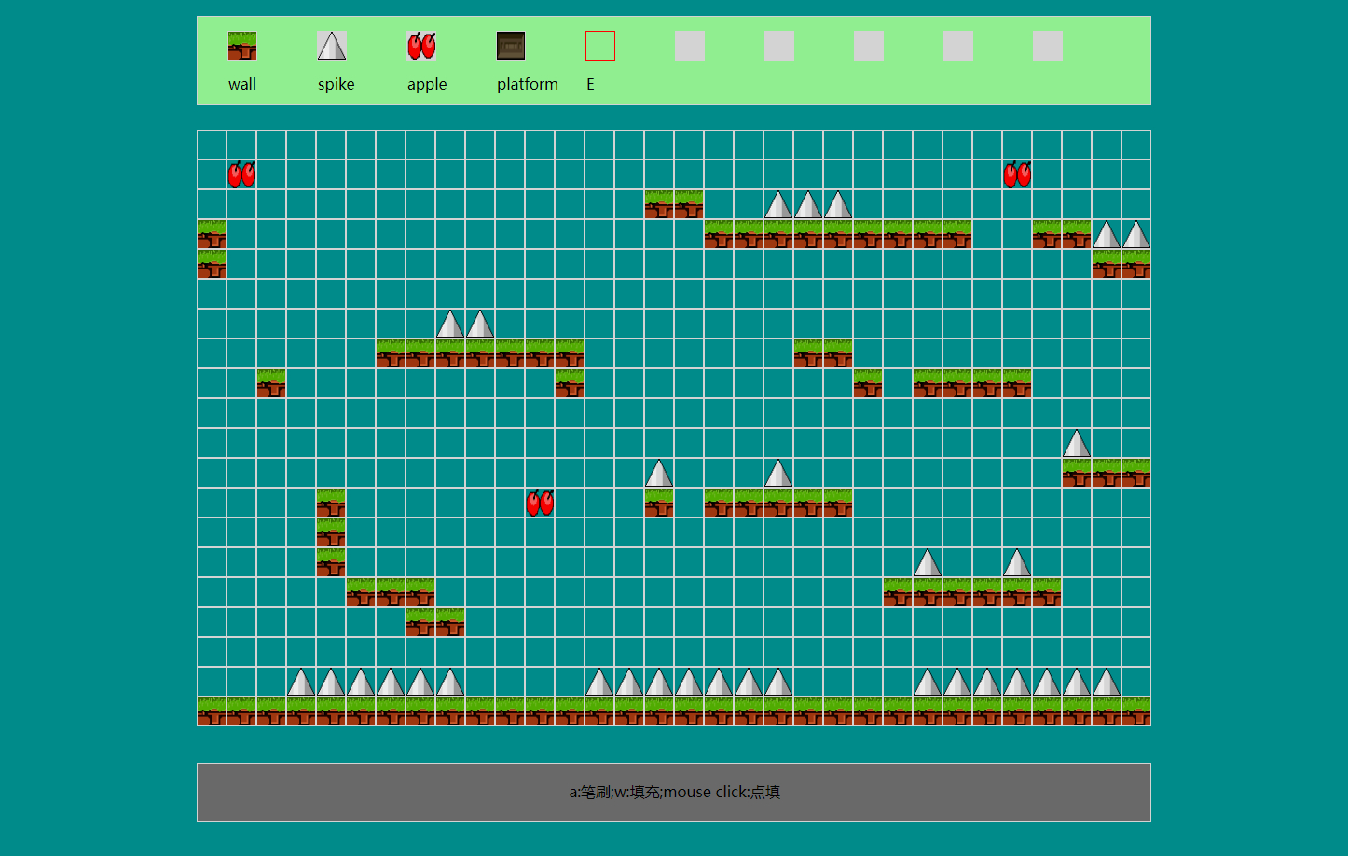Select the wall tile in the palette
The width and height of the screenshot is (1348, 856).
click(x=242, y=46)
